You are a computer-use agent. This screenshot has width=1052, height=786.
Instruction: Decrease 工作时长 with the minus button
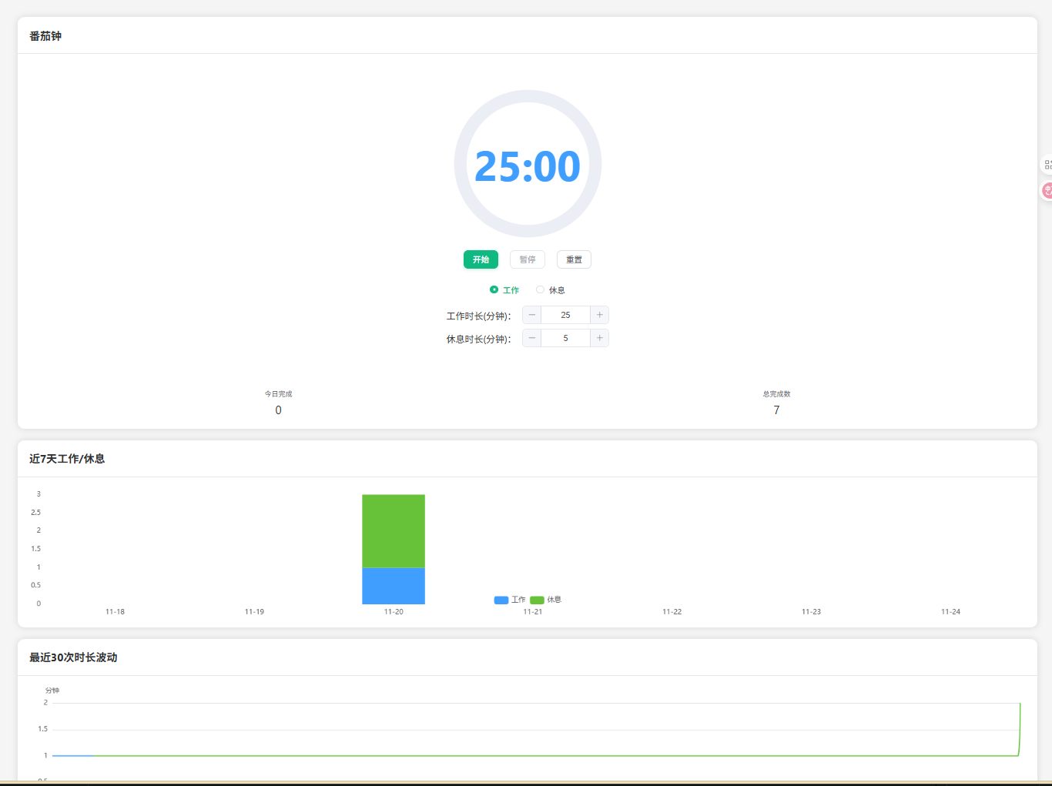click(532, 315)
